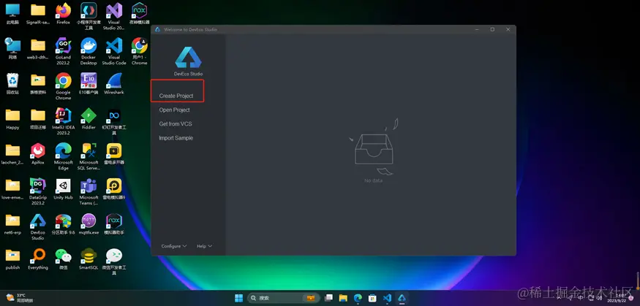
Task: Select the Wireshark desktop icon
Action: click(114, 84)
